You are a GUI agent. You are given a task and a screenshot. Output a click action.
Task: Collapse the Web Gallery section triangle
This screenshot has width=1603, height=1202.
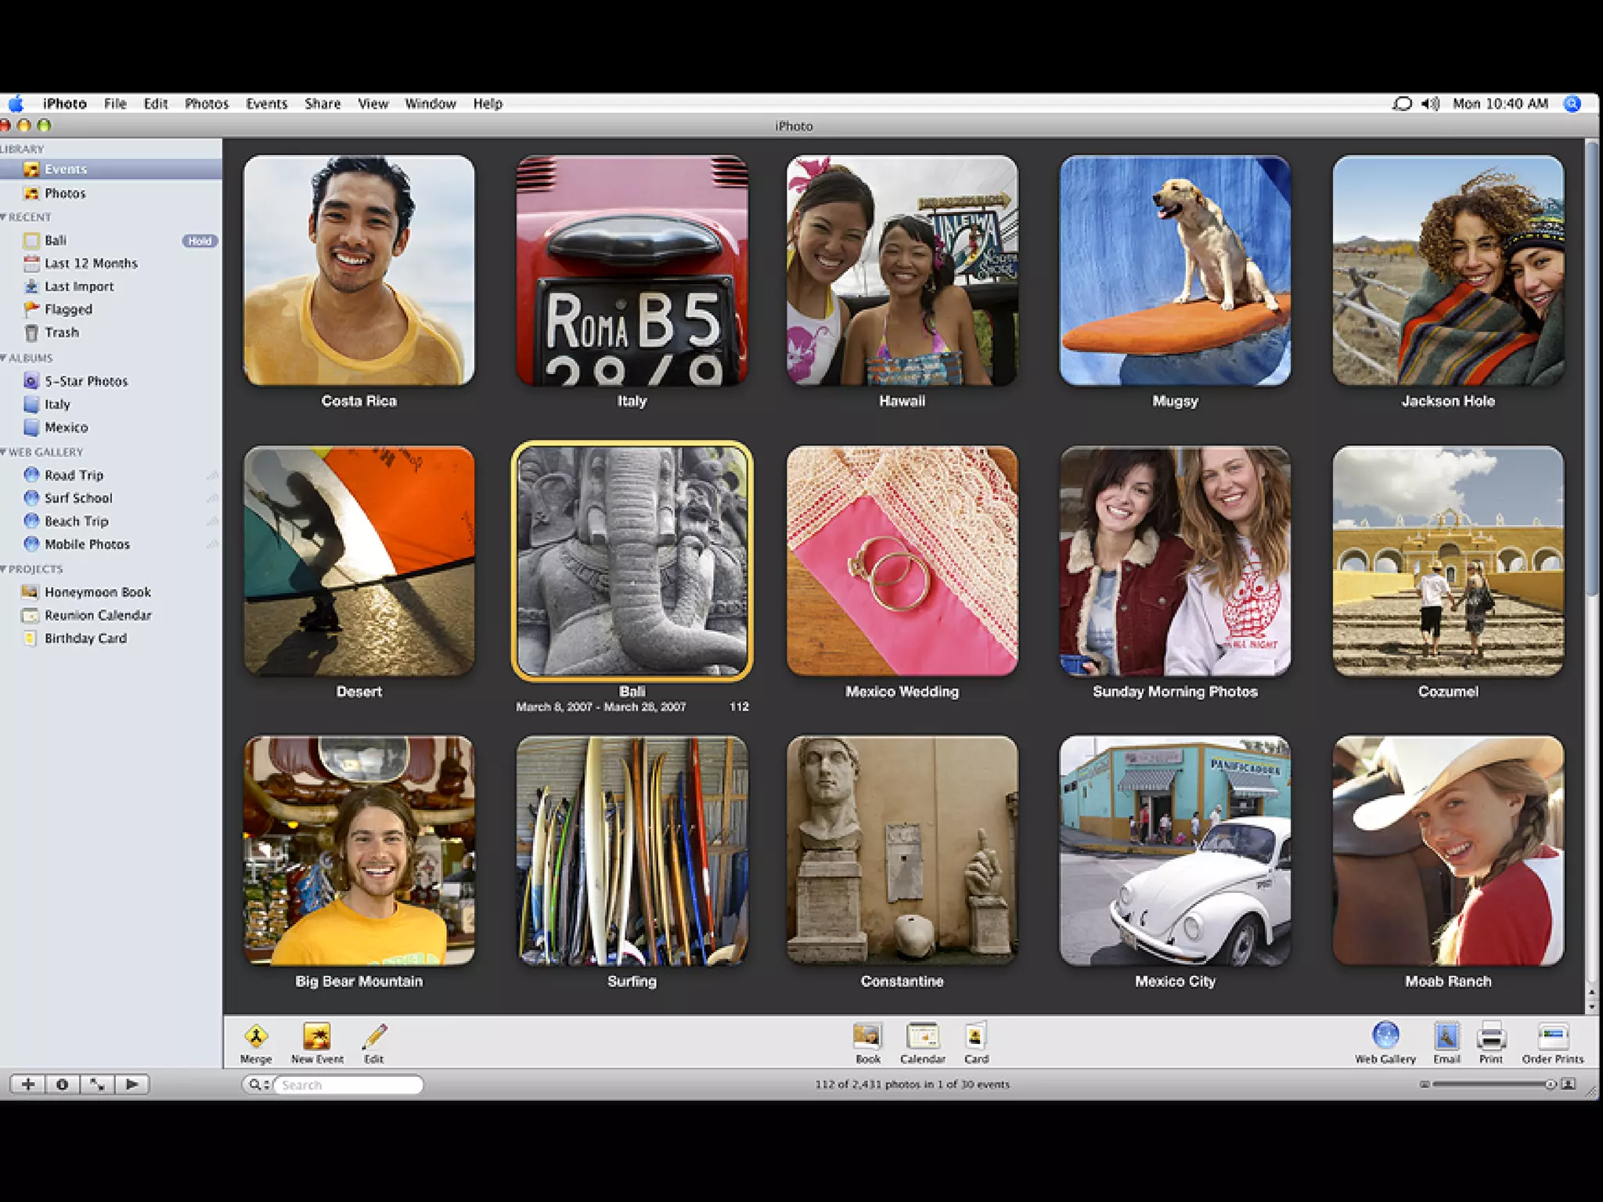4,452
